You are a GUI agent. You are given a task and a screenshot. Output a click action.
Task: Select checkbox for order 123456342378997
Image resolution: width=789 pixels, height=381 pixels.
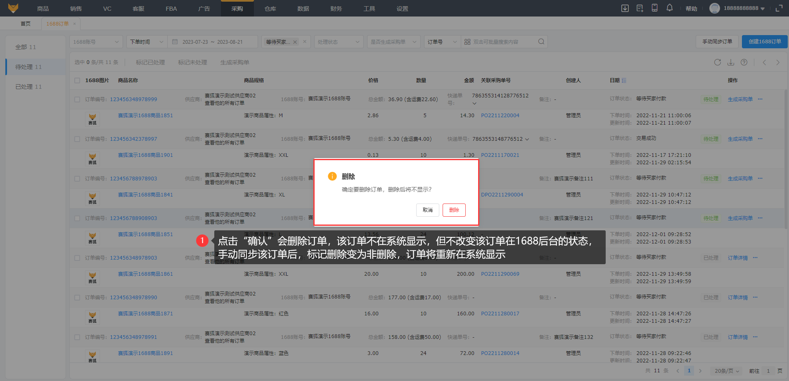pyautogui.click(x=77, y=139)
